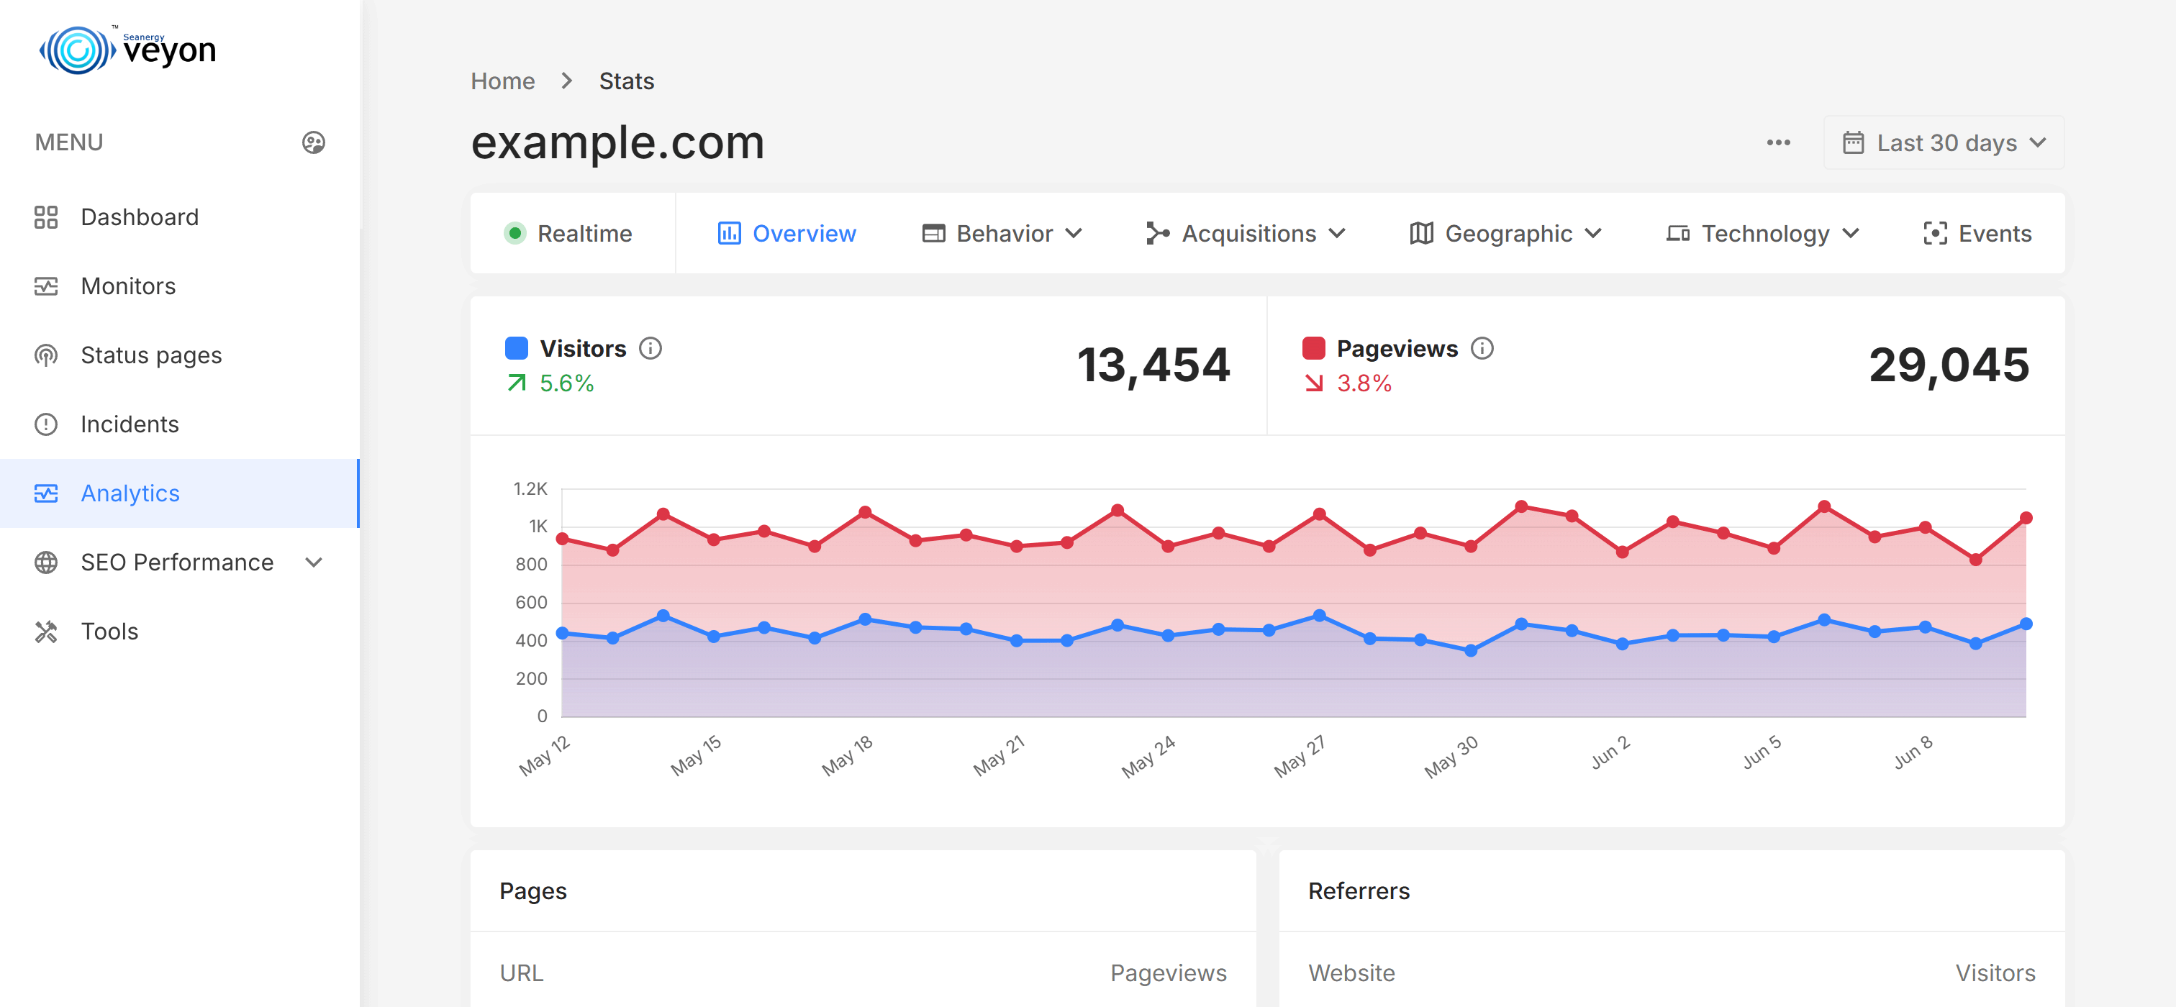Open the Last 30 days date picker
This screenshot has height=1007, width=2176.
(x=1943, y=142)
